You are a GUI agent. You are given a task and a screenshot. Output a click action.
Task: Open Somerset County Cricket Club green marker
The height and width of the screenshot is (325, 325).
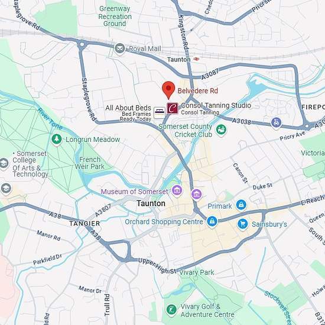221,130
